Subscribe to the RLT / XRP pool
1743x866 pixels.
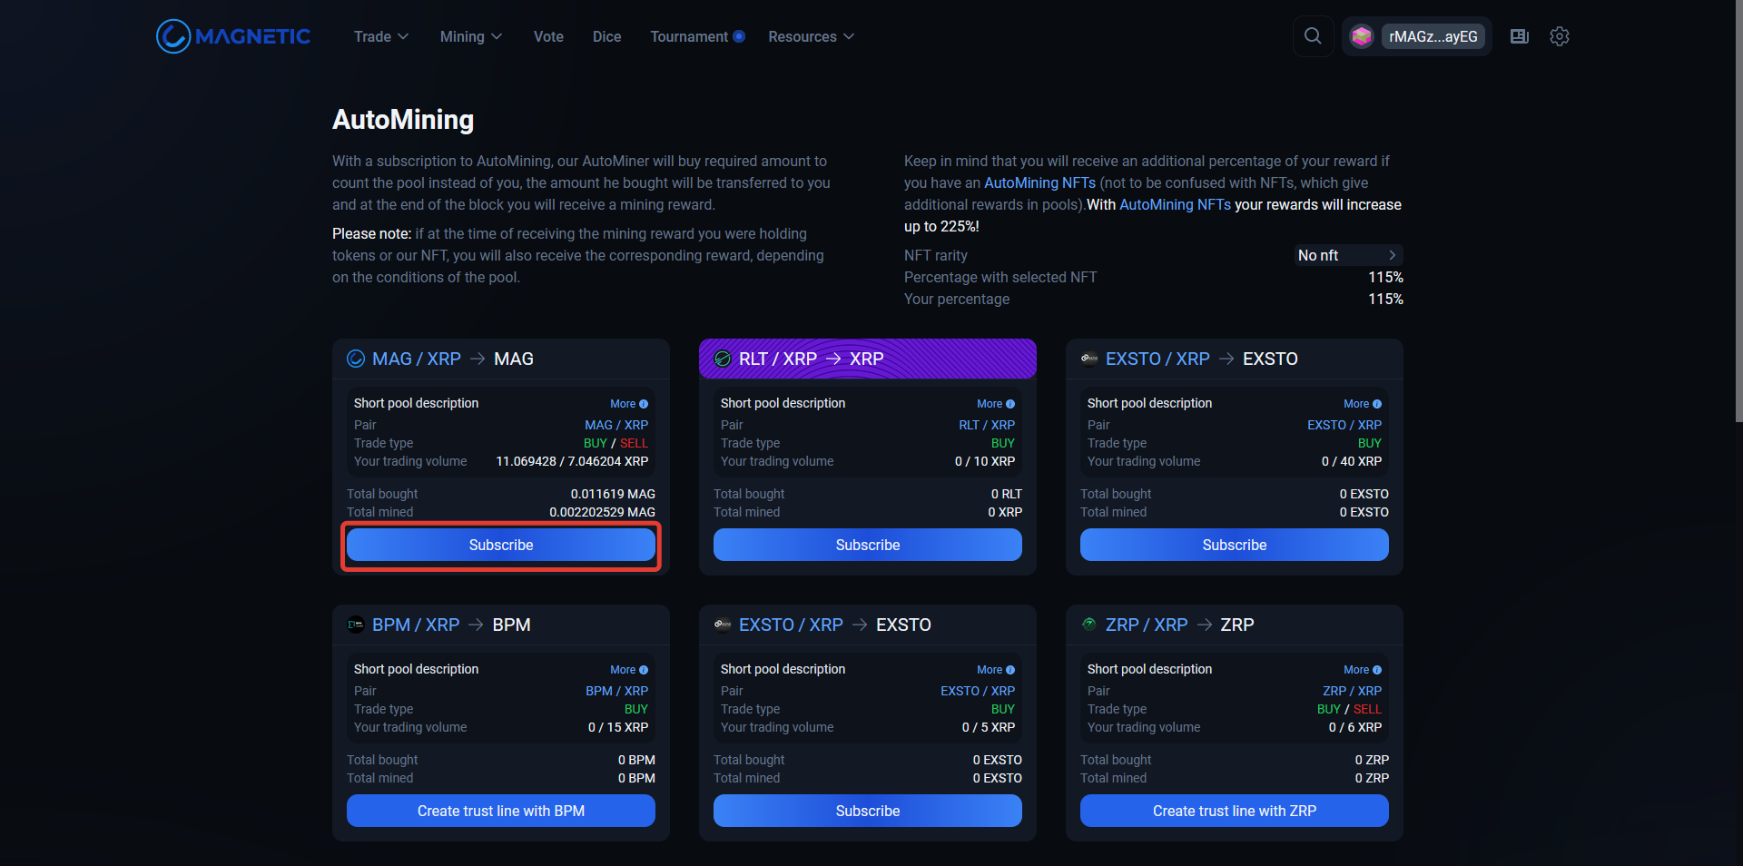tap(868, 545)
